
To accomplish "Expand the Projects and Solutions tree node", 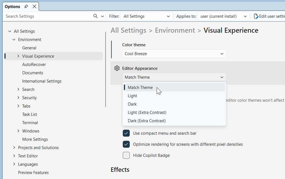I will [14, 147].
